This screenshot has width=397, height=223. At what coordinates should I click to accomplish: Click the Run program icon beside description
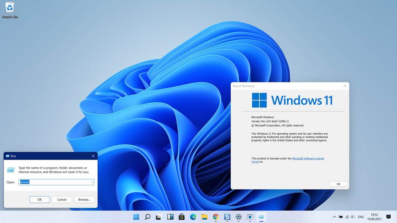tap(10, 170)
